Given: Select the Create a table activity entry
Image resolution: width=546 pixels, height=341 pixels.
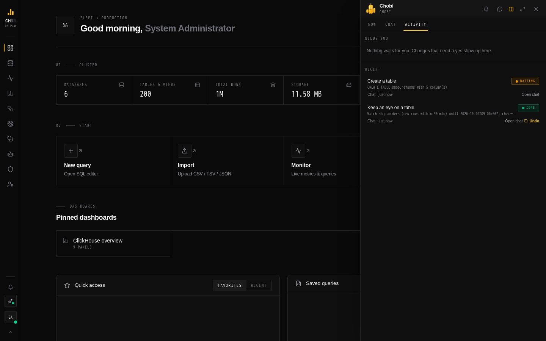Looking at the screenshot, I should 453,88.
